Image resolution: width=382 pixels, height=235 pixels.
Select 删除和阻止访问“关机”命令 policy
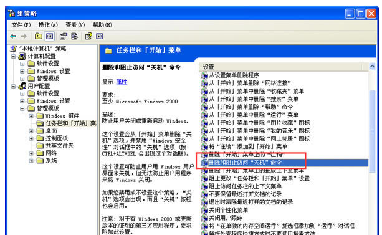[x=245, y=163]
